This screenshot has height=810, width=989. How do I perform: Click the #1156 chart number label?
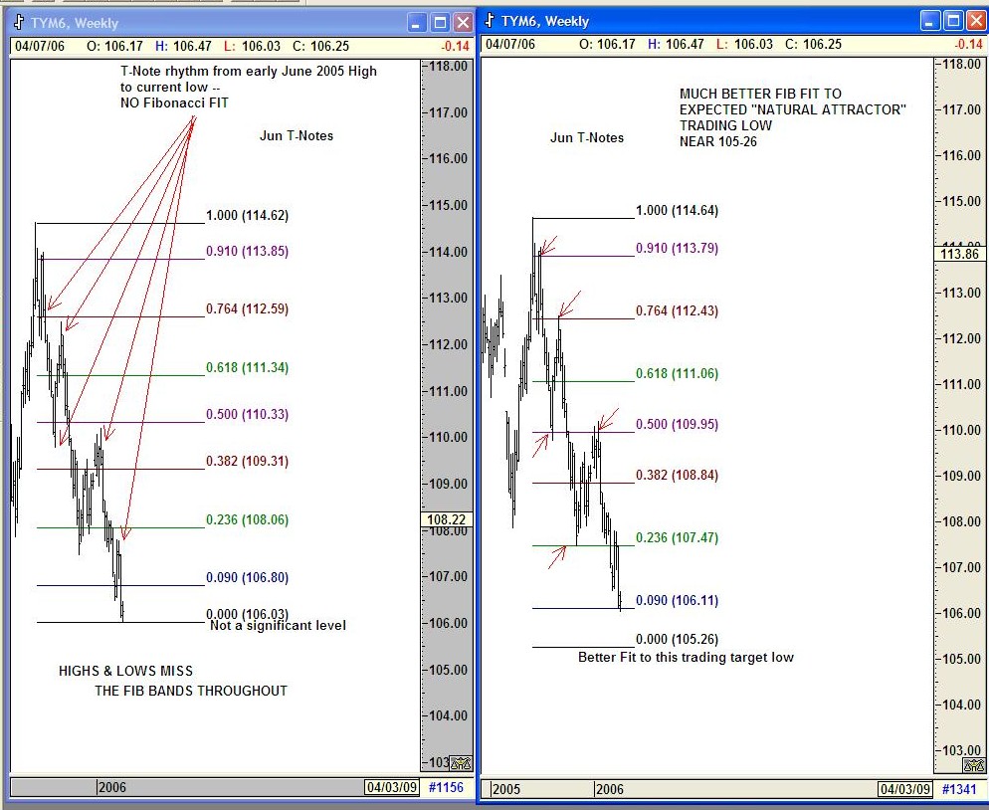[x=446, y=787]
